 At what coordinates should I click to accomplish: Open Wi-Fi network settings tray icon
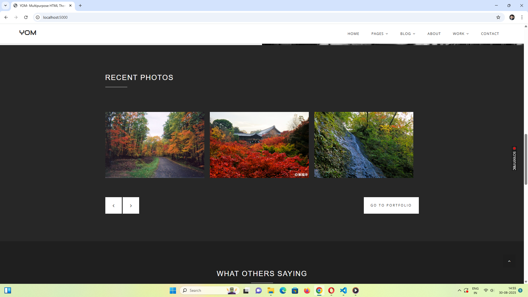486,290
